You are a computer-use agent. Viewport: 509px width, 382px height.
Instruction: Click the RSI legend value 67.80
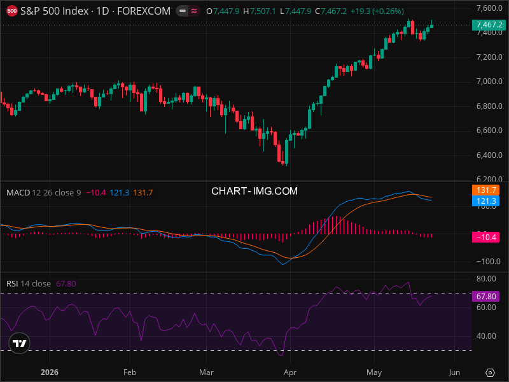click(66, 283)
